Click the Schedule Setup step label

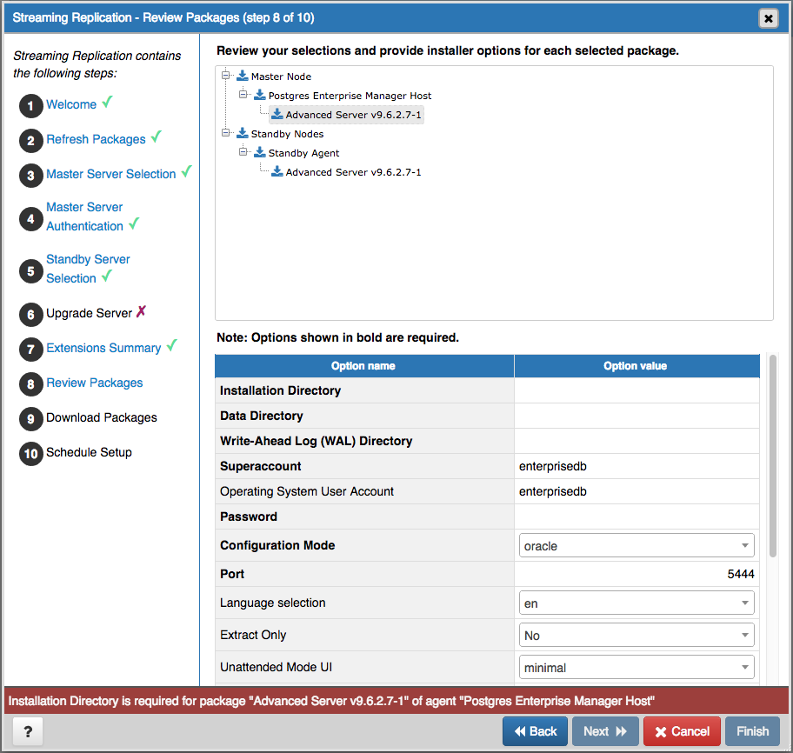89,453
